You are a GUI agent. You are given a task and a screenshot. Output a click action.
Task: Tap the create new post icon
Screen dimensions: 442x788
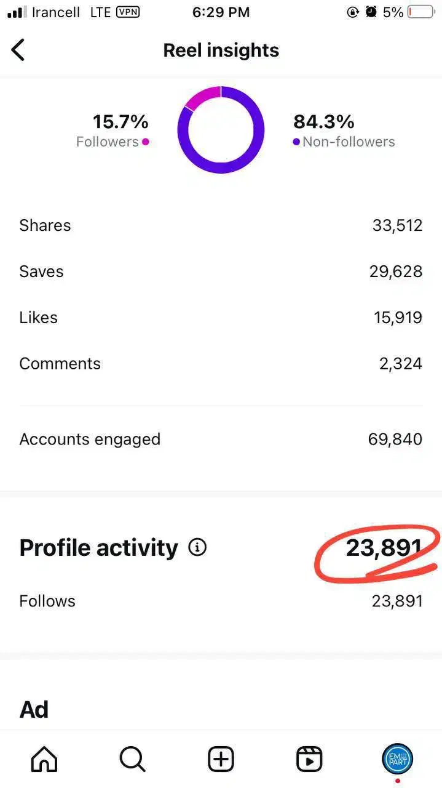tap(221, 759)
